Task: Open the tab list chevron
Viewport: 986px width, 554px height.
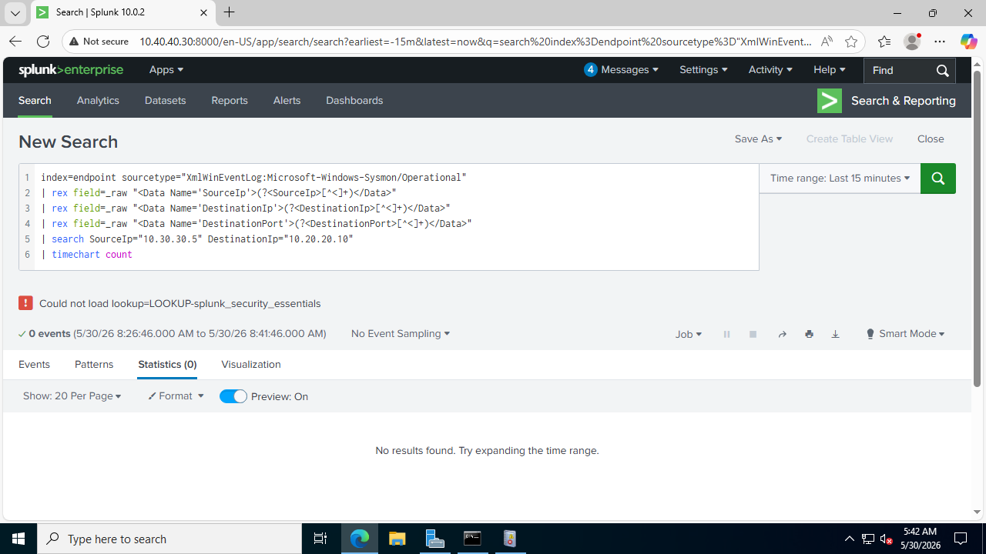Action: point(15,13)
